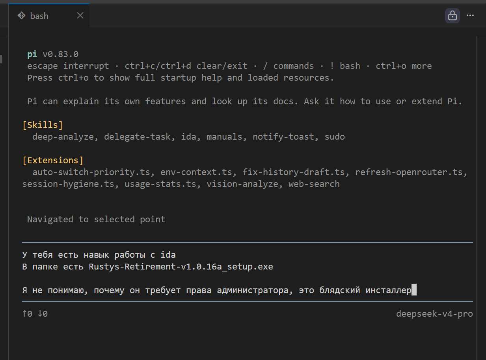Click the bash tab diamond icon
The width and height of the screenshot is (486, 360).
click(x=22, y=16)
